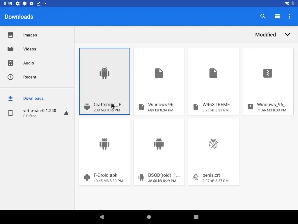Click the Modified sort label

coord(265,35)
